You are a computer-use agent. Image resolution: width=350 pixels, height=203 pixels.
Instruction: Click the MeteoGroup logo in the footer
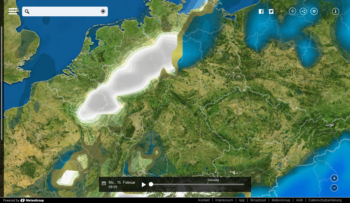(32, 201)
